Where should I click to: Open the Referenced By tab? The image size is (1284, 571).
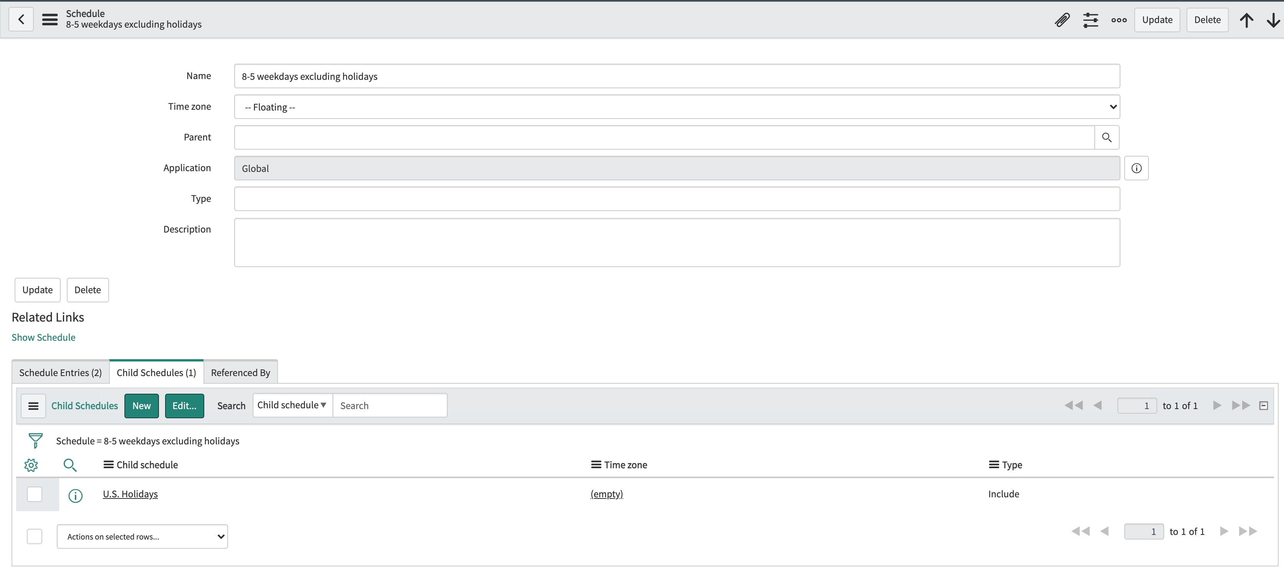[240, 372]
